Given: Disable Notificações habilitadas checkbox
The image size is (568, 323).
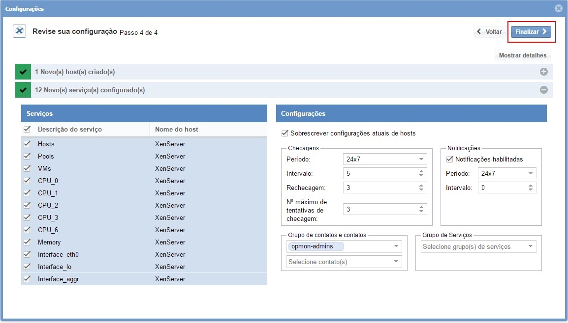Looking at the screenshot, I should 449,159.
